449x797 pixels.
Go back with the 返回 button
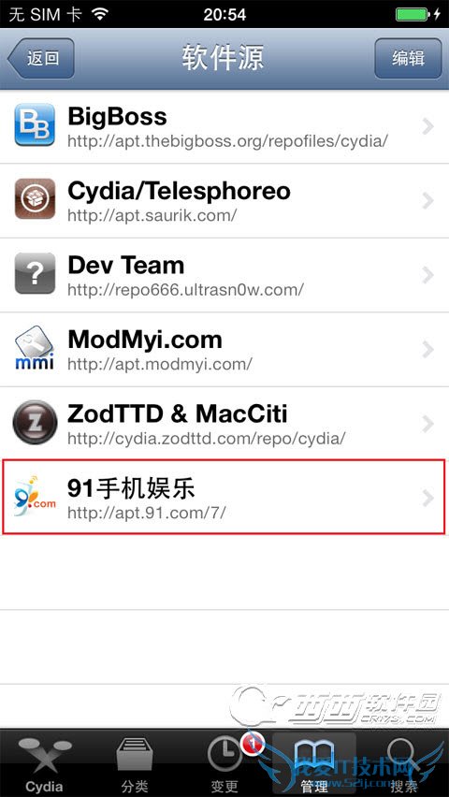pyautogui.click(x=40, y=58)
